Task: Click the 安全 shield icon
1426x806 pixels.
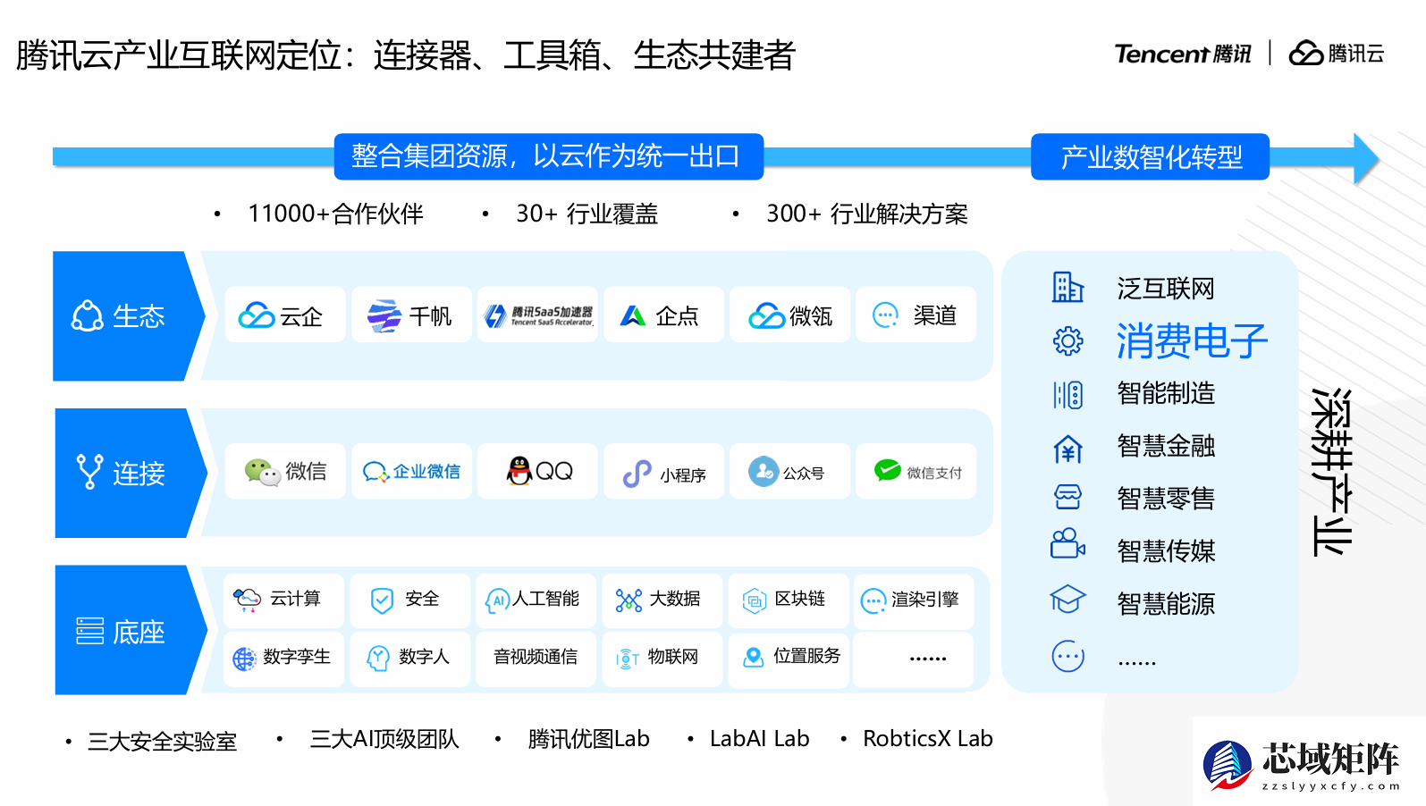Action: [382, 600]
